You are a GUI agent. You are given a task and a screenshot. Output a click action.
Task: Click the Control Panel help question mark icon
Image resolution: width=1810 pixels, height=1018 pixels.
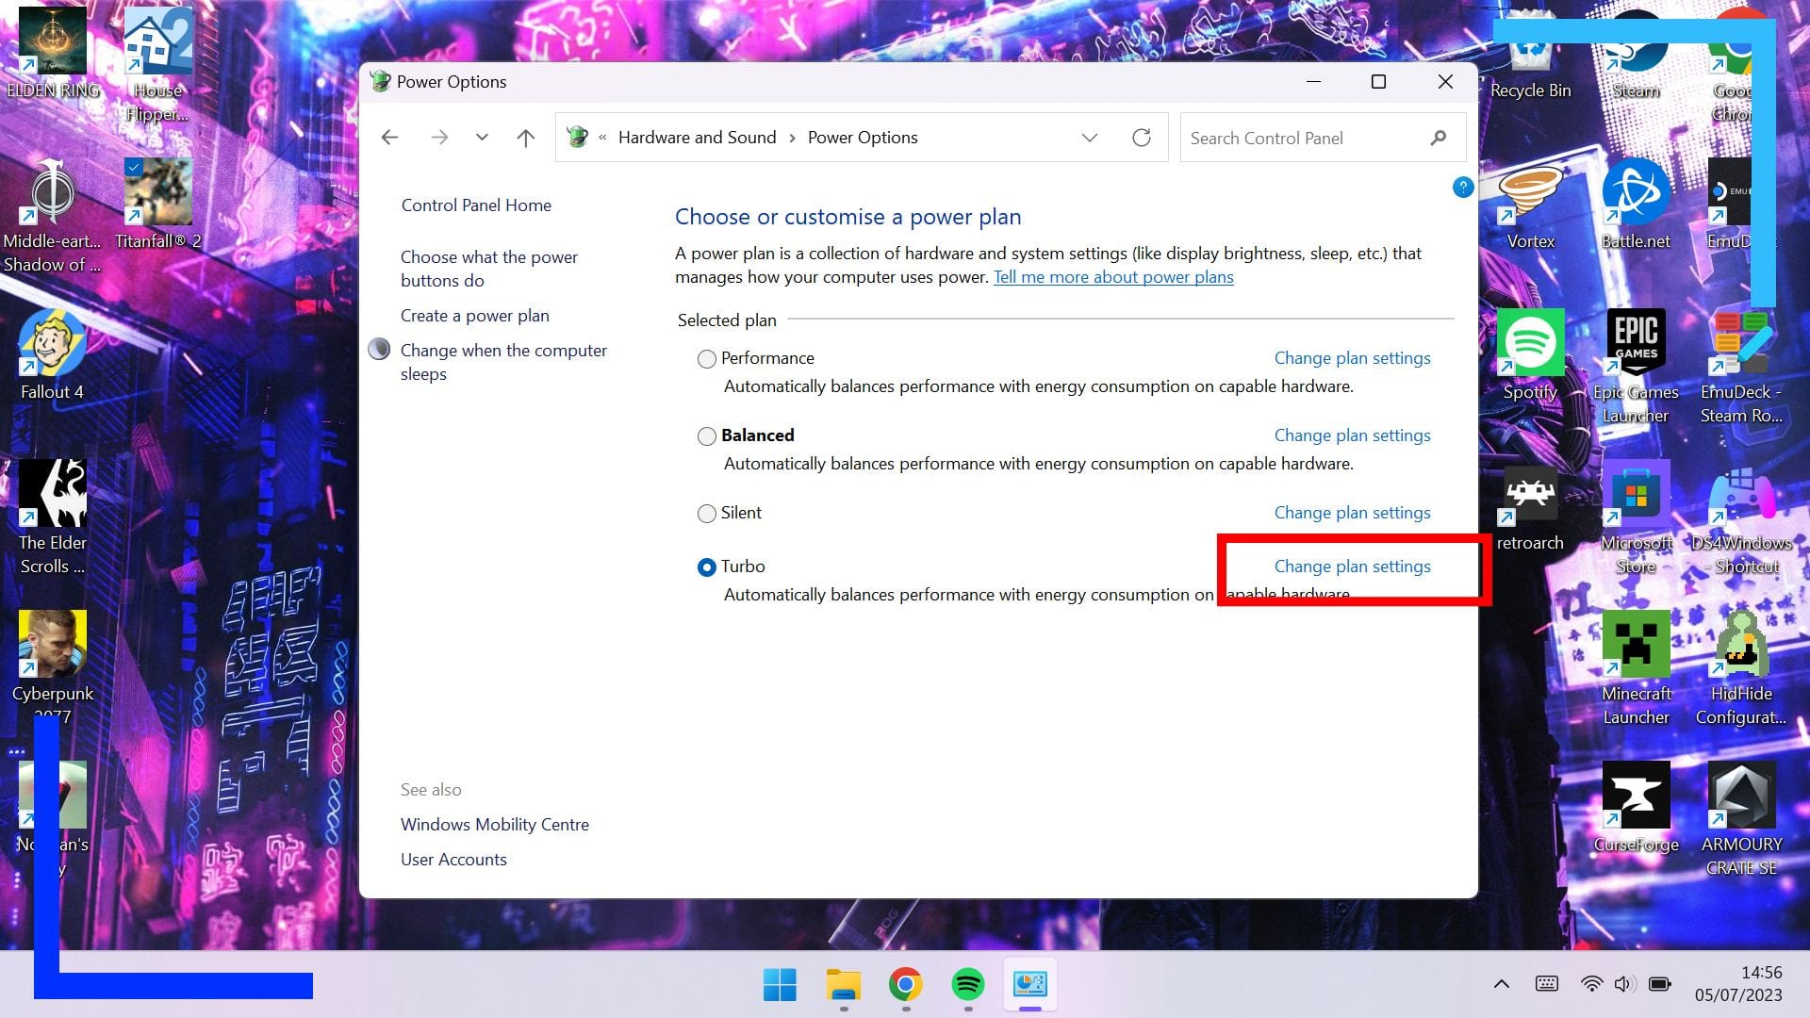1462,188
